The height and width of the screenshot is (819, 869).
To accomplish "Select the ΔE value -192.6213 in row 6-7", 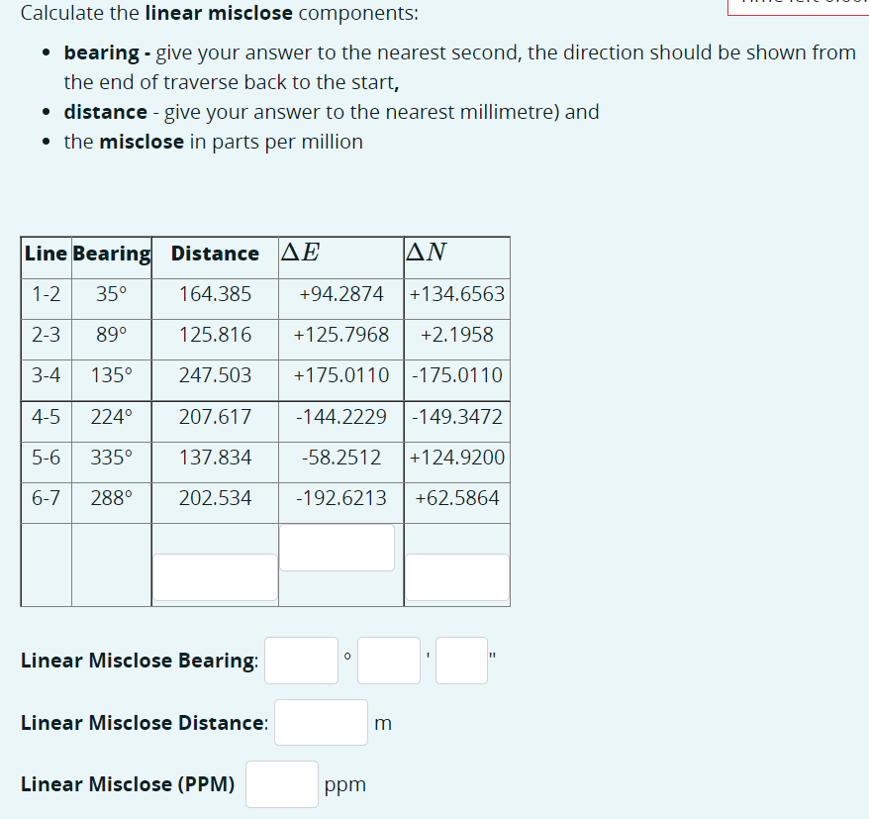I will (339, 498).
